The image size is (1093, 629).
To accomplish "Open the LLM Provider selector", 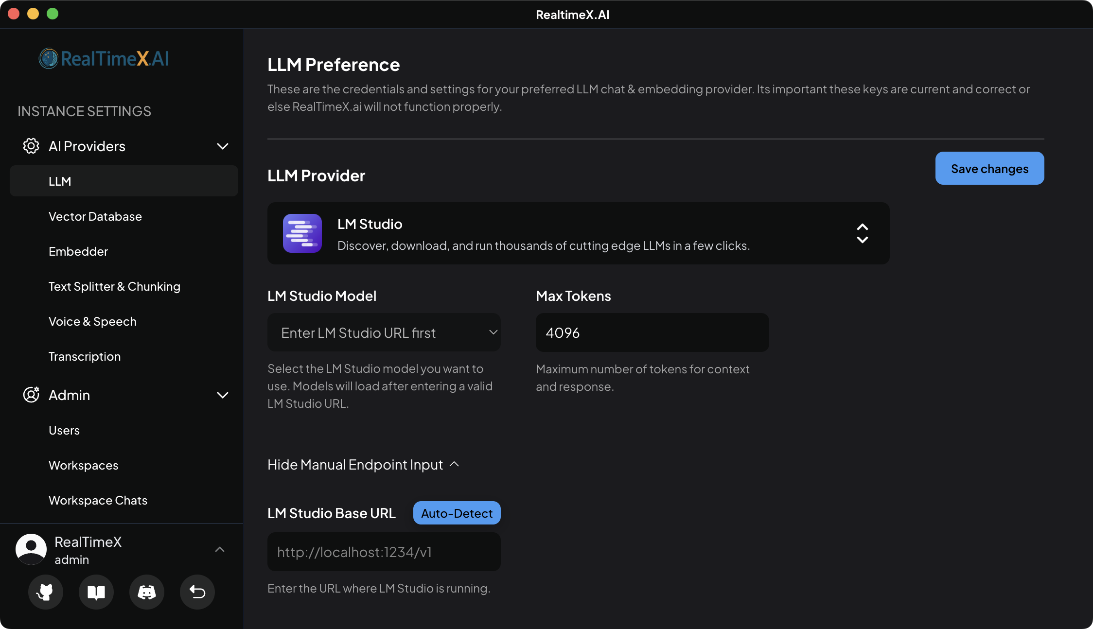I will tap(862, 233).
